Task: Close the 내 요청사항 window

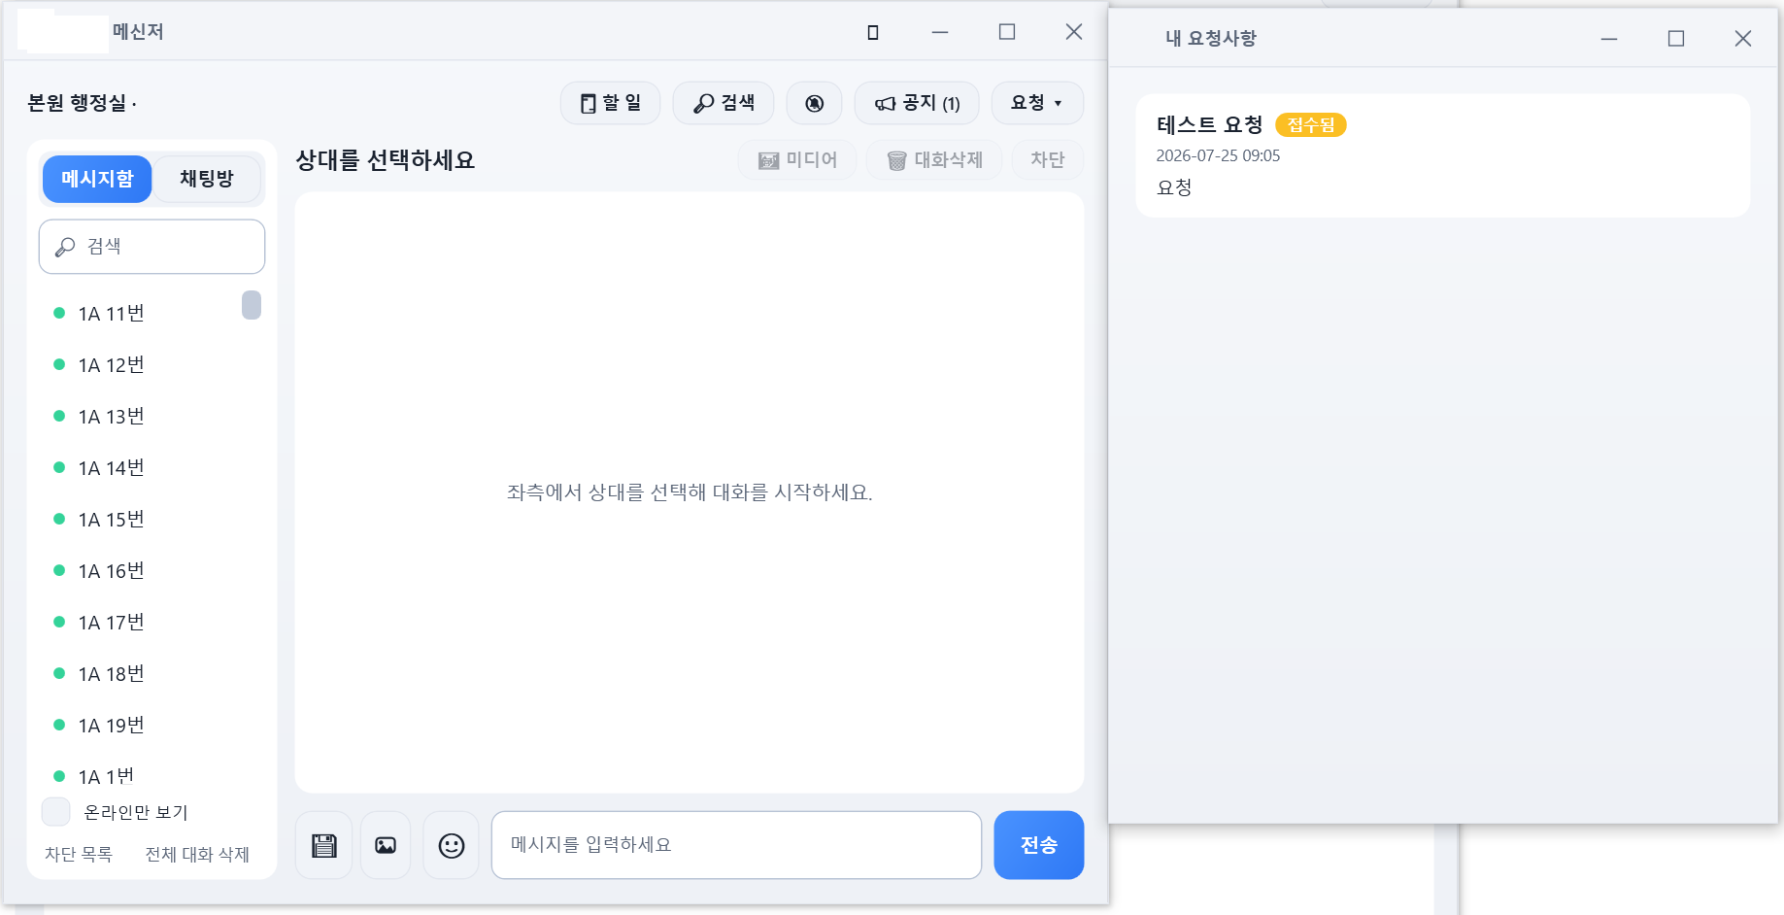Action: point(1743,39)
